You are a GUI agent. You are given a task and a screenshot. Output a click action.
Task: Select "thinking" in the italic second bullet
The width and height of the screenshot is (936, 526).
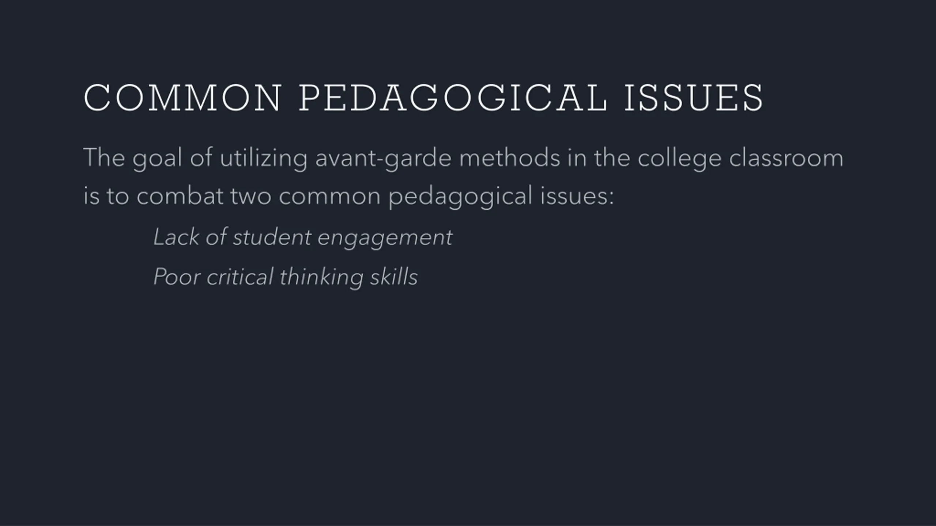pyautogui.click(x=321, y=278)
